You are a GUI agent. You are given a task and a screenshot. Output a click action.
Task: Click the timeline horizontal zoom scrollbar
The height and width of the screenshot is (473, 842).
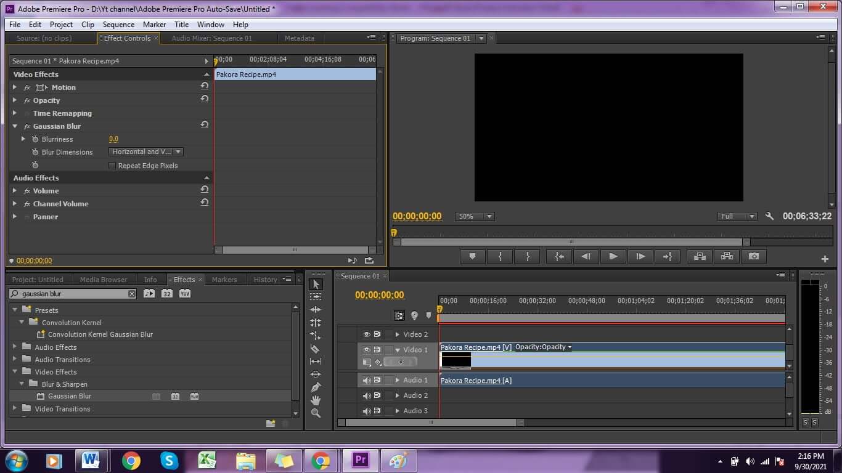point(431,422)
